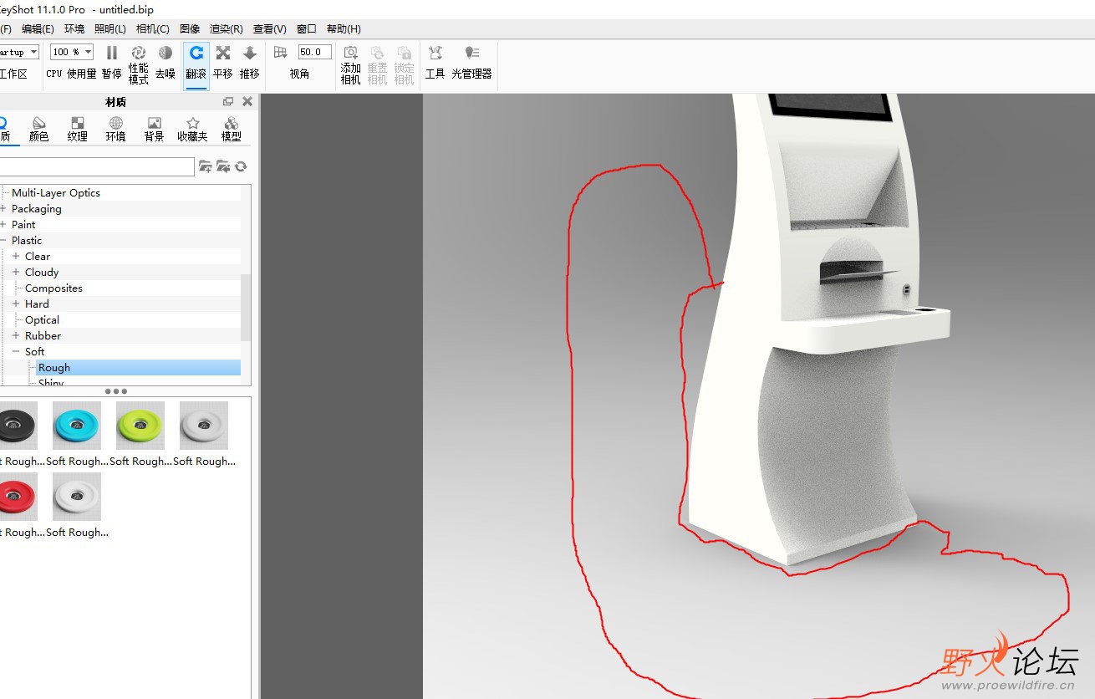Expand the Cloudy plastic folder
1095x699 pixels.
pyautogui.click(x=16, y=273)
